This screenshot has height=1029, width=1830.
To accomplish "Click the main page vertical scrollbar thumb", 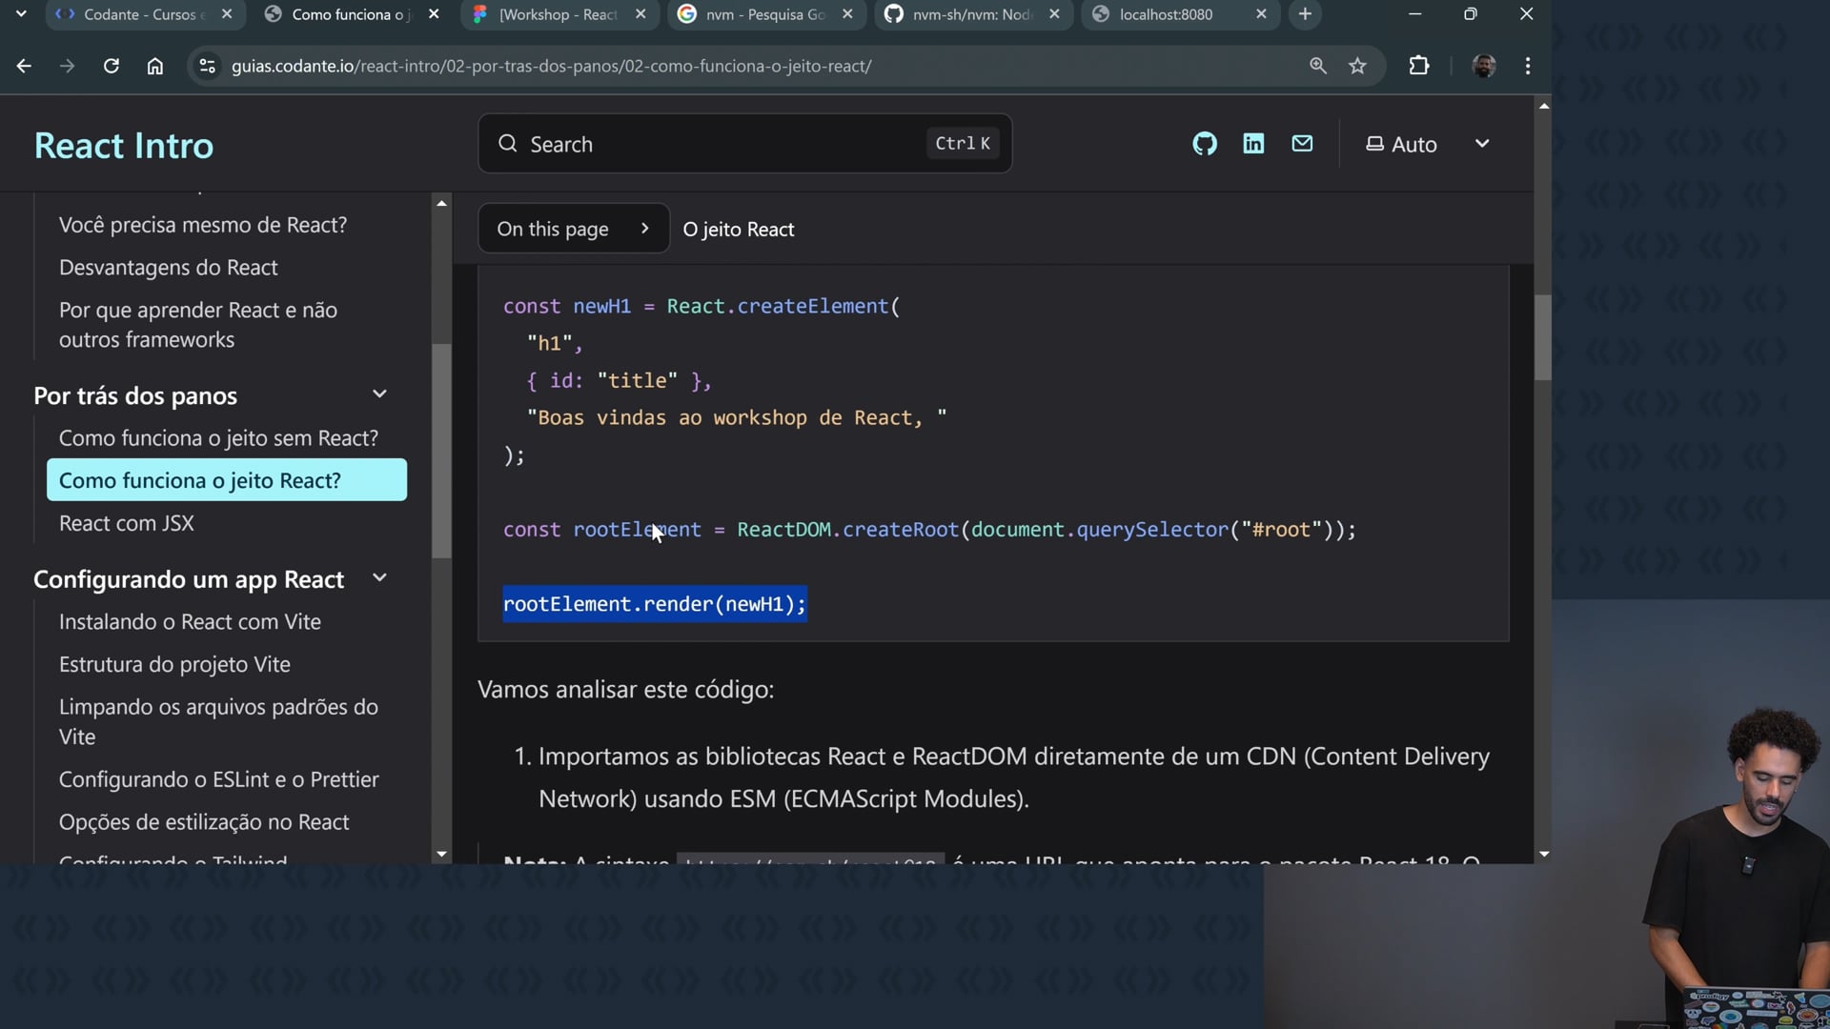I will coord(1543,338).
